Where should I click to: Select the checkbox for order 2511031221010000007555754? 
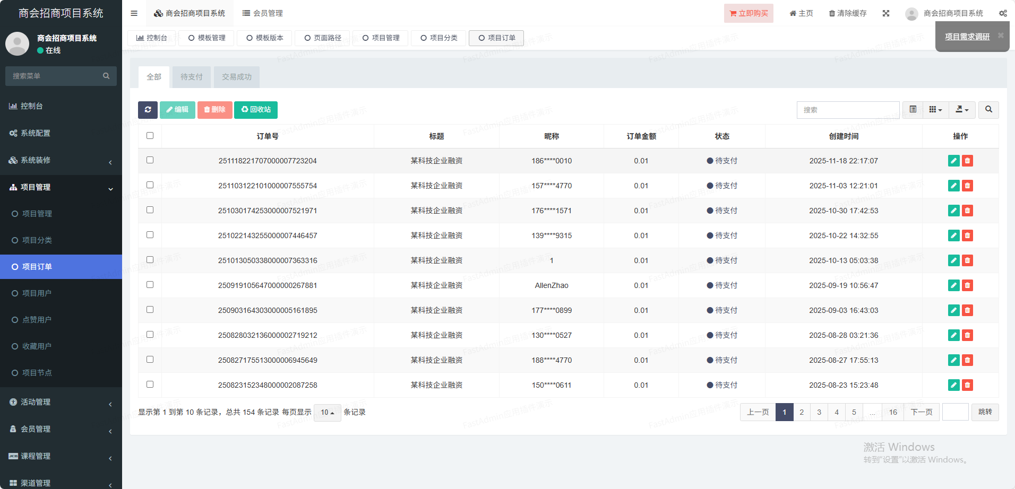150,185
